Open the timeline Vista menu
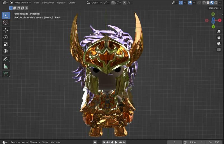 point(45,142)
